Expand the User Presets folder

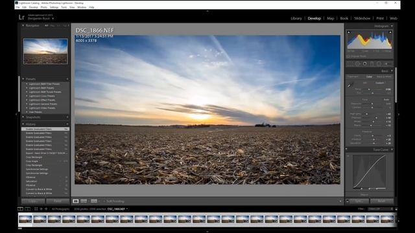point(27,112)
